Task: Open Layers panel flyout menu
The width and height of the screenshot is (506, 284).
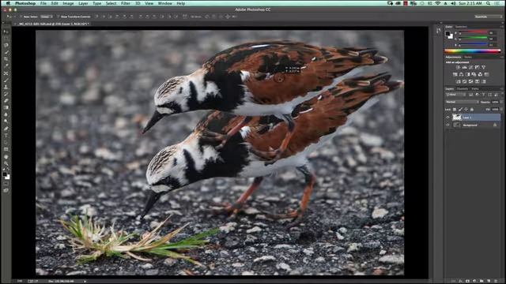Action: [x=501, y=88]
